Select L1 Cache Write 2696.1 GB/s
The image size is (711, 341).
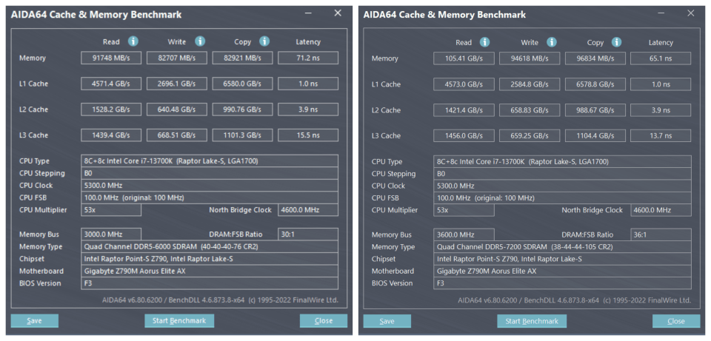pos(177,84)
